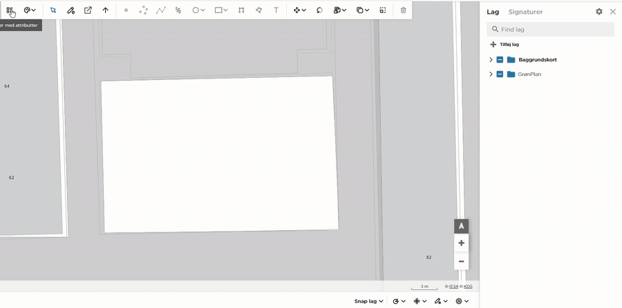Open the attributes list tool
622x308 pixels.
pyautogui.click(x=10, y=10)
